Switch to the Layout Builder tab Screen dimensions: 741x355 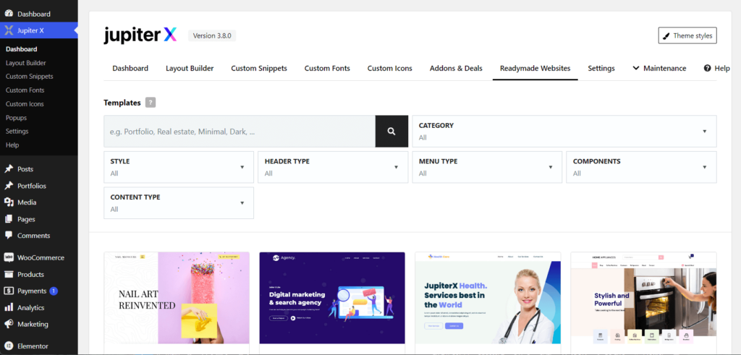(x=190, y=69)
